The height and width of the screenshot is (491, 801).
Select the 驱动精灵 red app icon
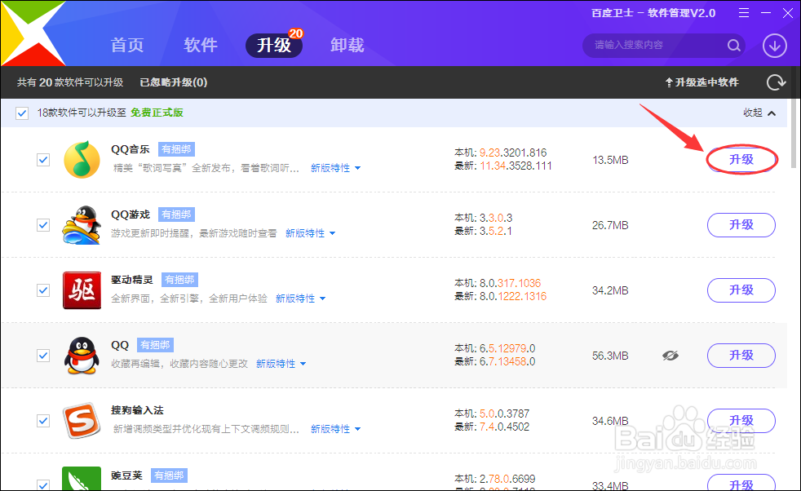click(x=82, y=290)
